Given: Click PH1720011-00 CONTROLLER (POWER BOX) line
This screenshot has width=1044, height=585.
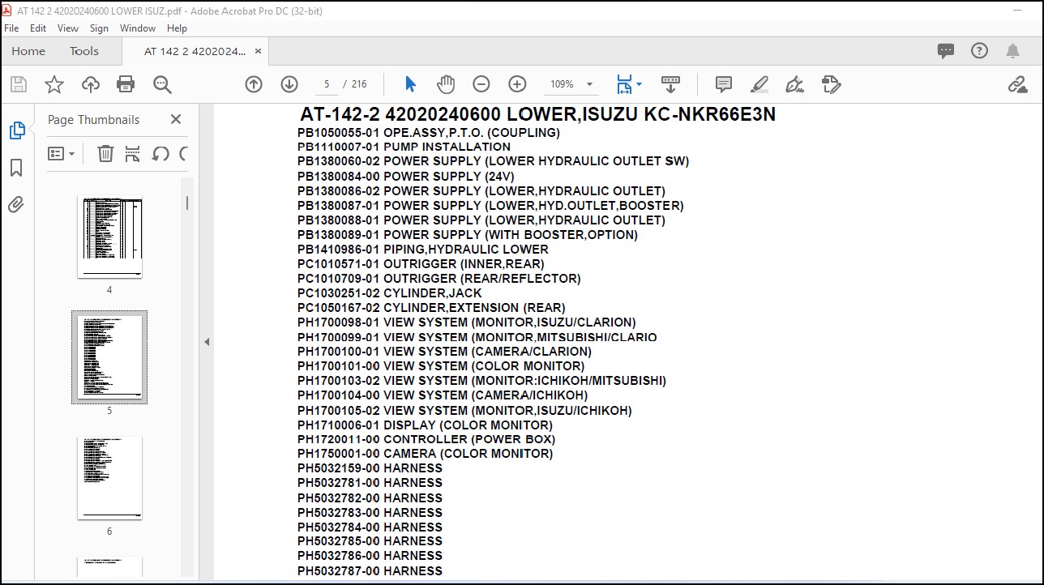Looking at the screenshot, I should [426, 439].
